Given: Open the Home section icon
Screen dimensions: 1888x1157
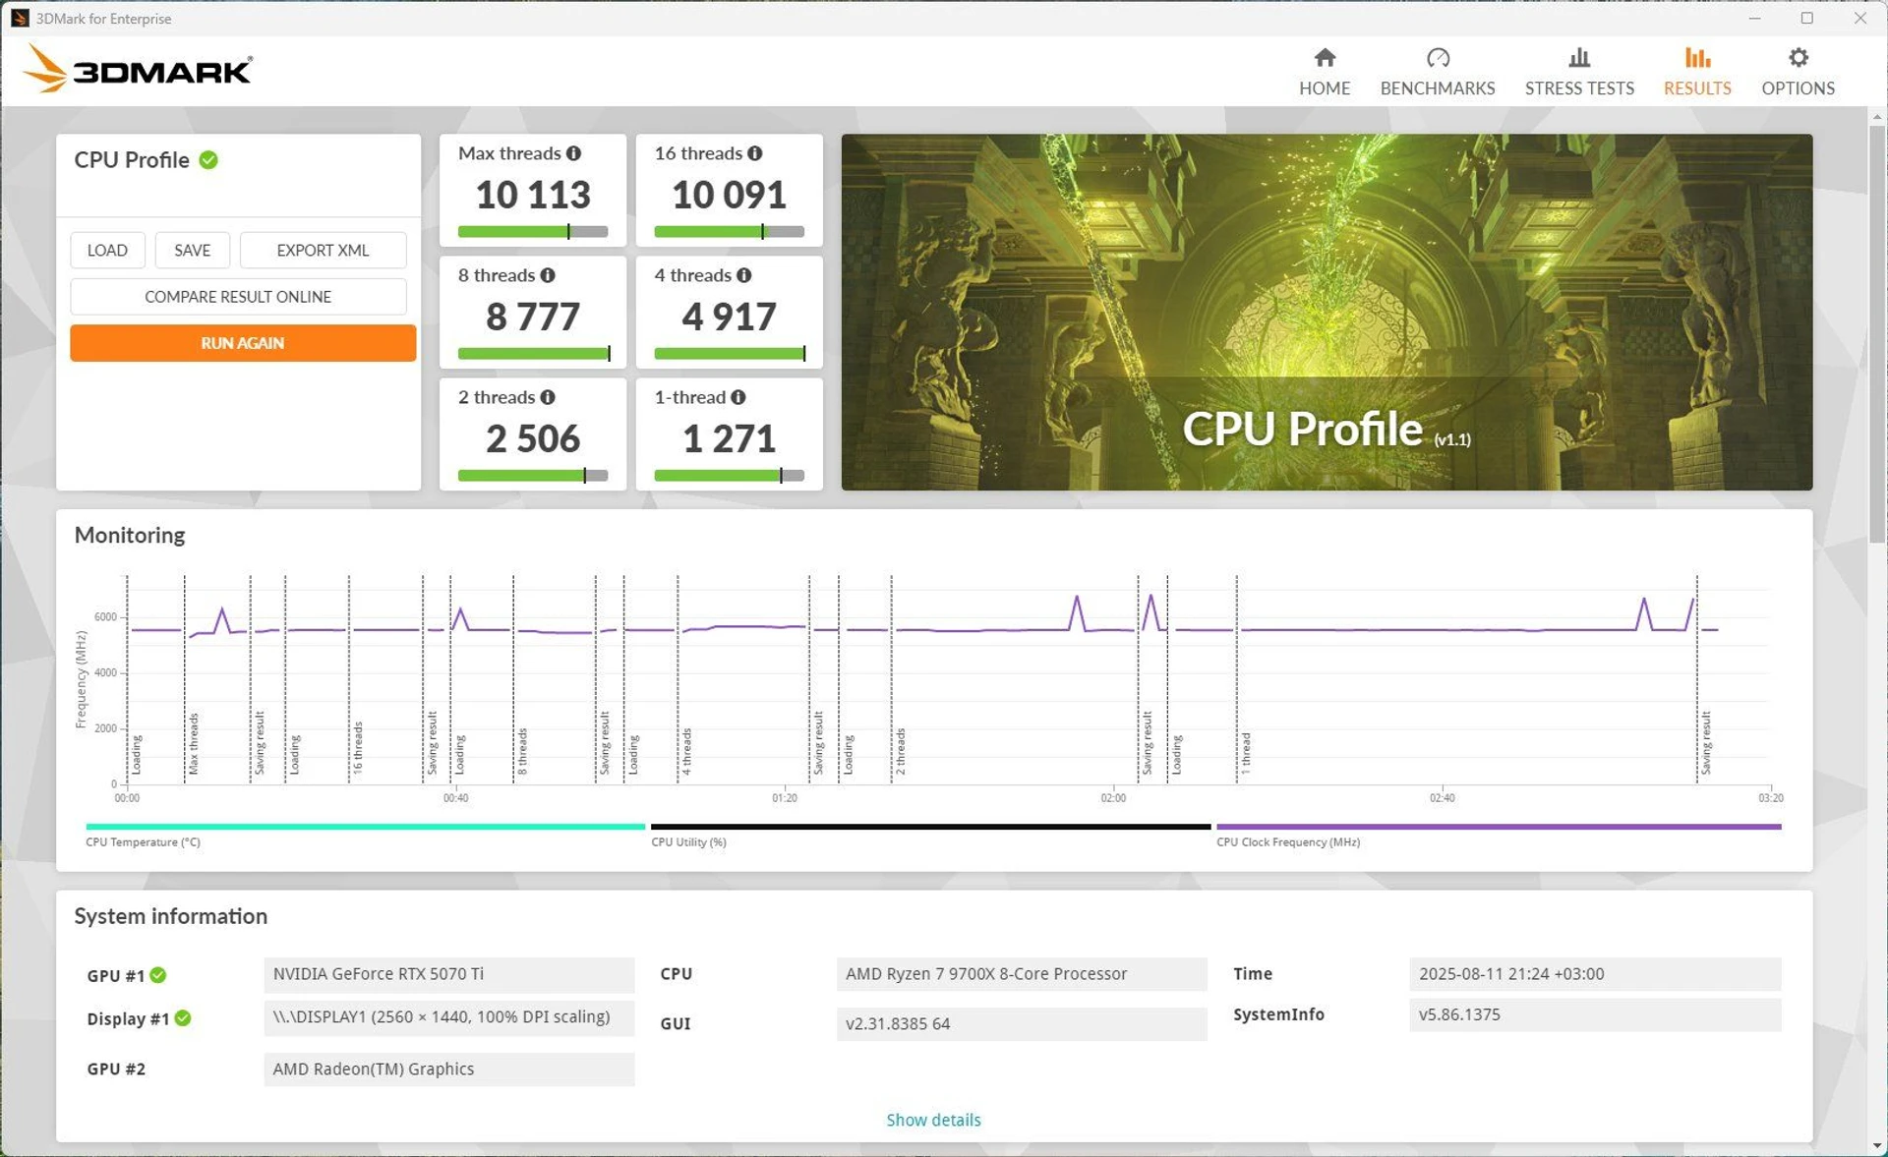Looking at the screenshot, I should 1325,58.
